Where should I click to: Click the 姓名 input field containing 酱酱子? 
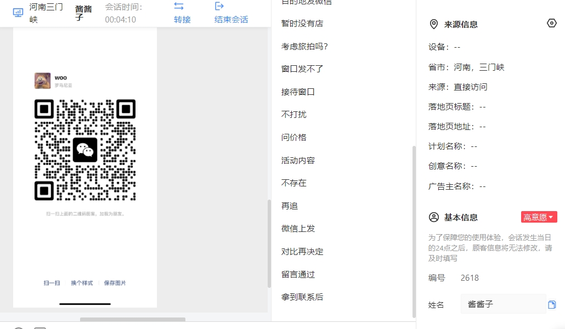click(503, 304)
